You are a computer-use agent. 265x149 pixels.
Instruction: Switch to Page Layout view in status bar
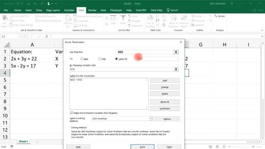click(x=217, y=147)
